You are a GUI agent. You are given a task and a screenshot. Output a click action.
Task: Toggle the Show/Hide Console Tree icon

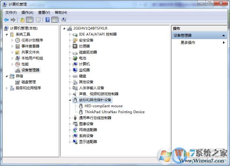click(29, 20)
